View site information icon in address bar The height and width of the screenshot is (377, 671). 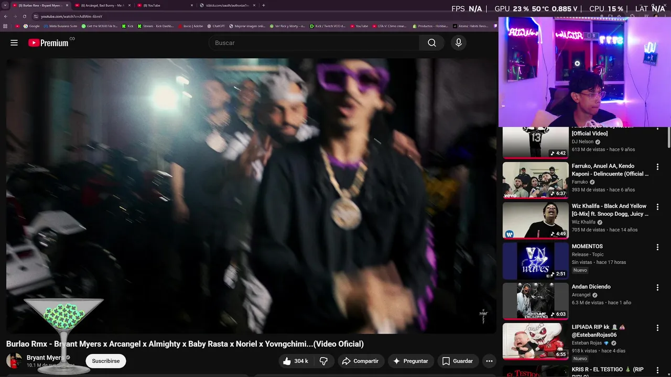point(36,16)
